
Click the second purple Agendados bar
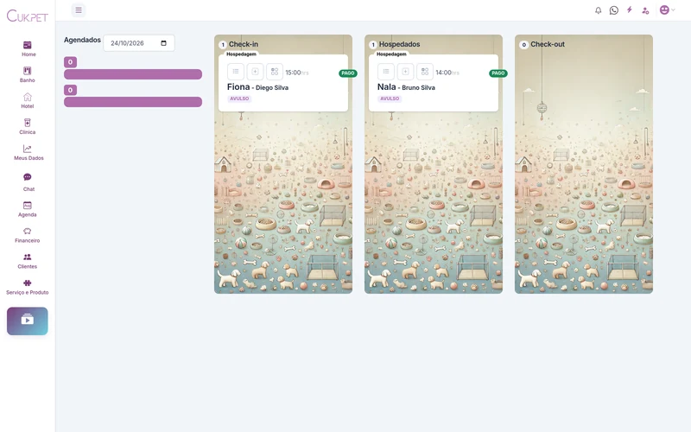[133, 102]
